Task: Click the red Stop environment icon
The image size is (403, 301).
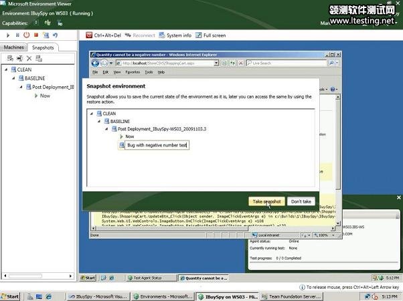Action: click(x=36, y=35)
